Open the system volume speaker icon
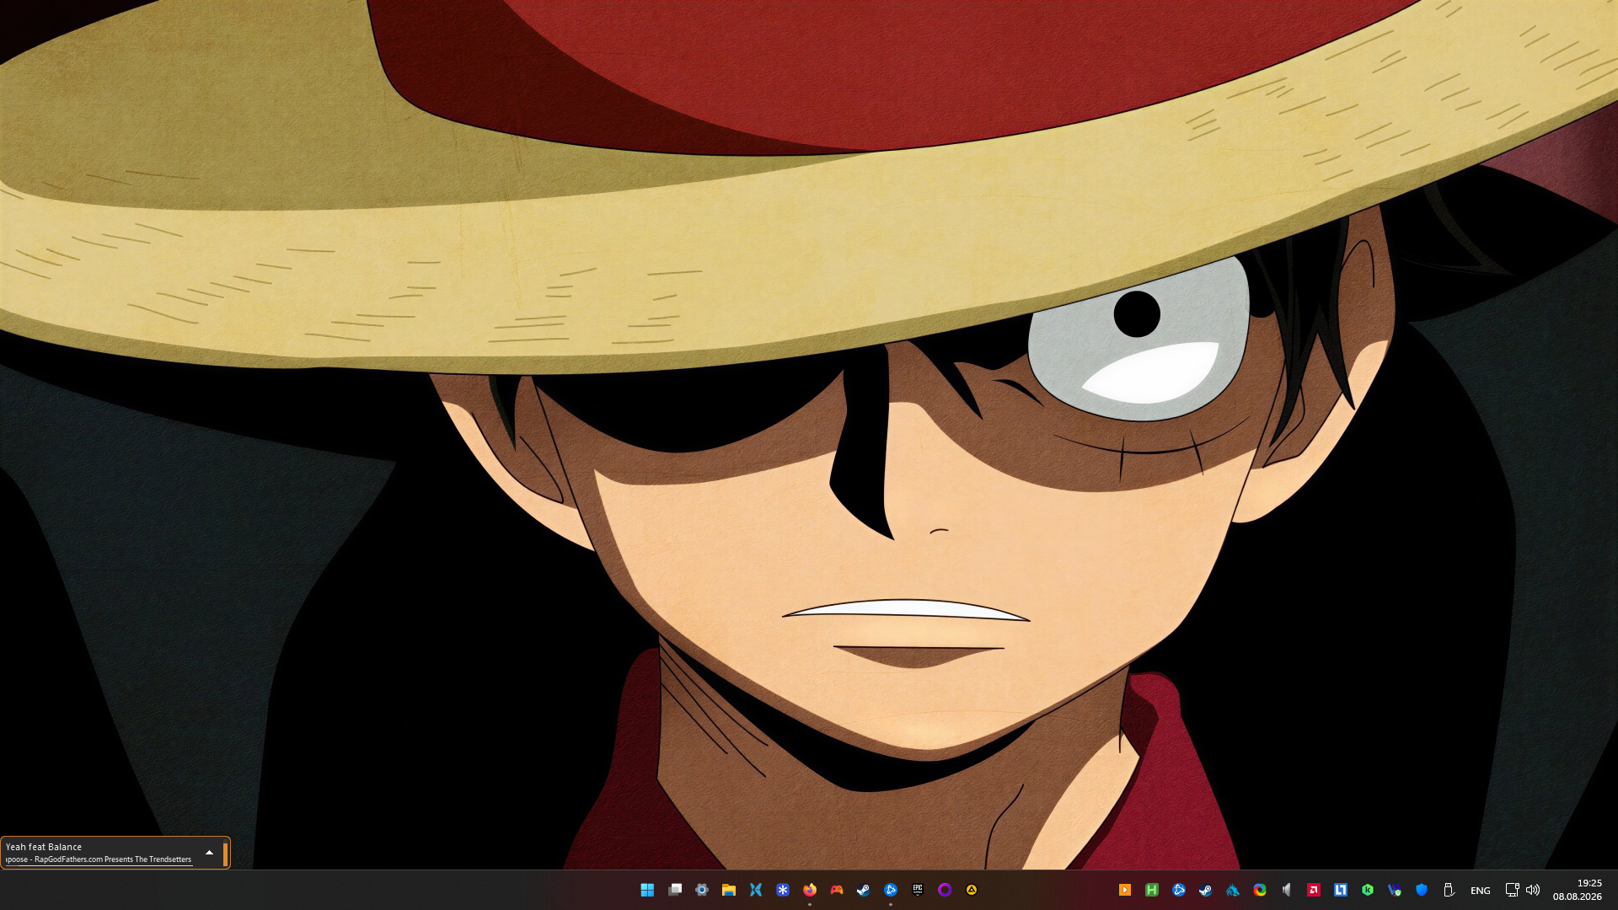 pyautogui.click(x=1533, y=890)
